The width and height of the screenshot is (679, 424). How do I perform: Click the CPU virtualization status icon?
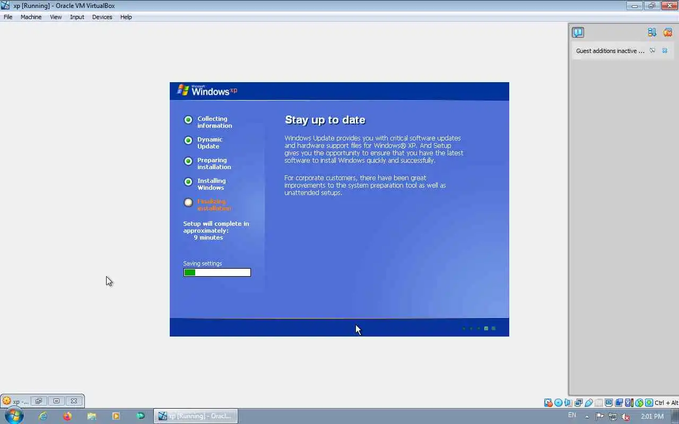pyautogui.click(x=629, y=403)
